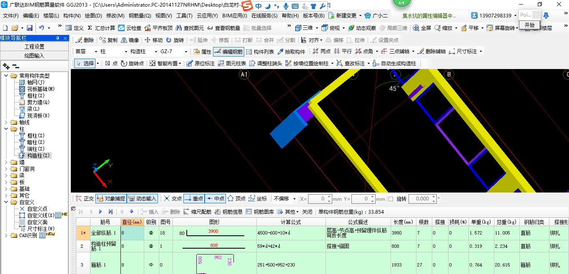
Task: Run 汇总计算 summary calculation
Action: [x=100, y=28]
